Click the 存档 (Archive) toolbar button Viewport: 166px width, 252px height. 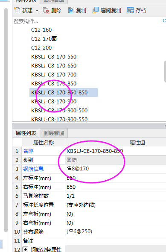(137, 10)
